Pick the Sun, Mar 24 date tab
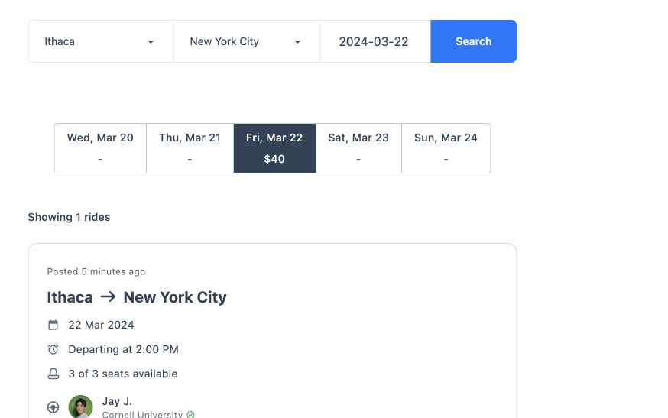This screenshot has width=668, height=418. (x=446, y=148)
